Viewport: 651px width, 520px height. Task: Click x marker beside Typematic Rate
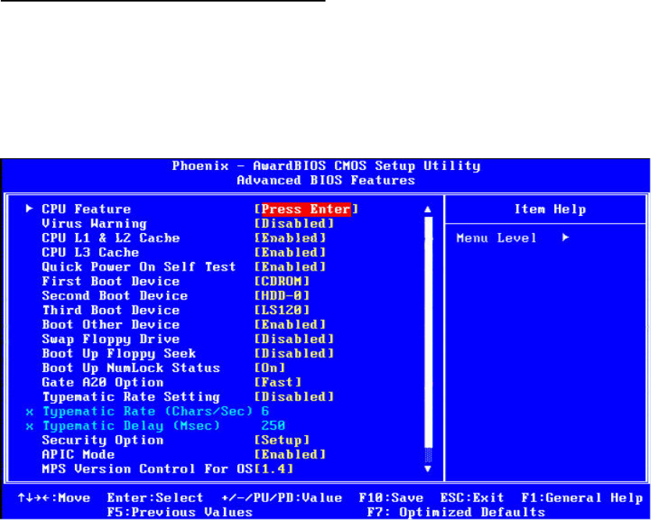(29, 412)
